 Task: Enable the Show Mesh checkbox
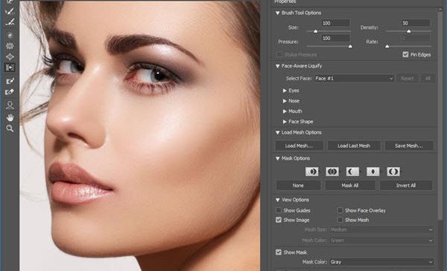[340, 220]
